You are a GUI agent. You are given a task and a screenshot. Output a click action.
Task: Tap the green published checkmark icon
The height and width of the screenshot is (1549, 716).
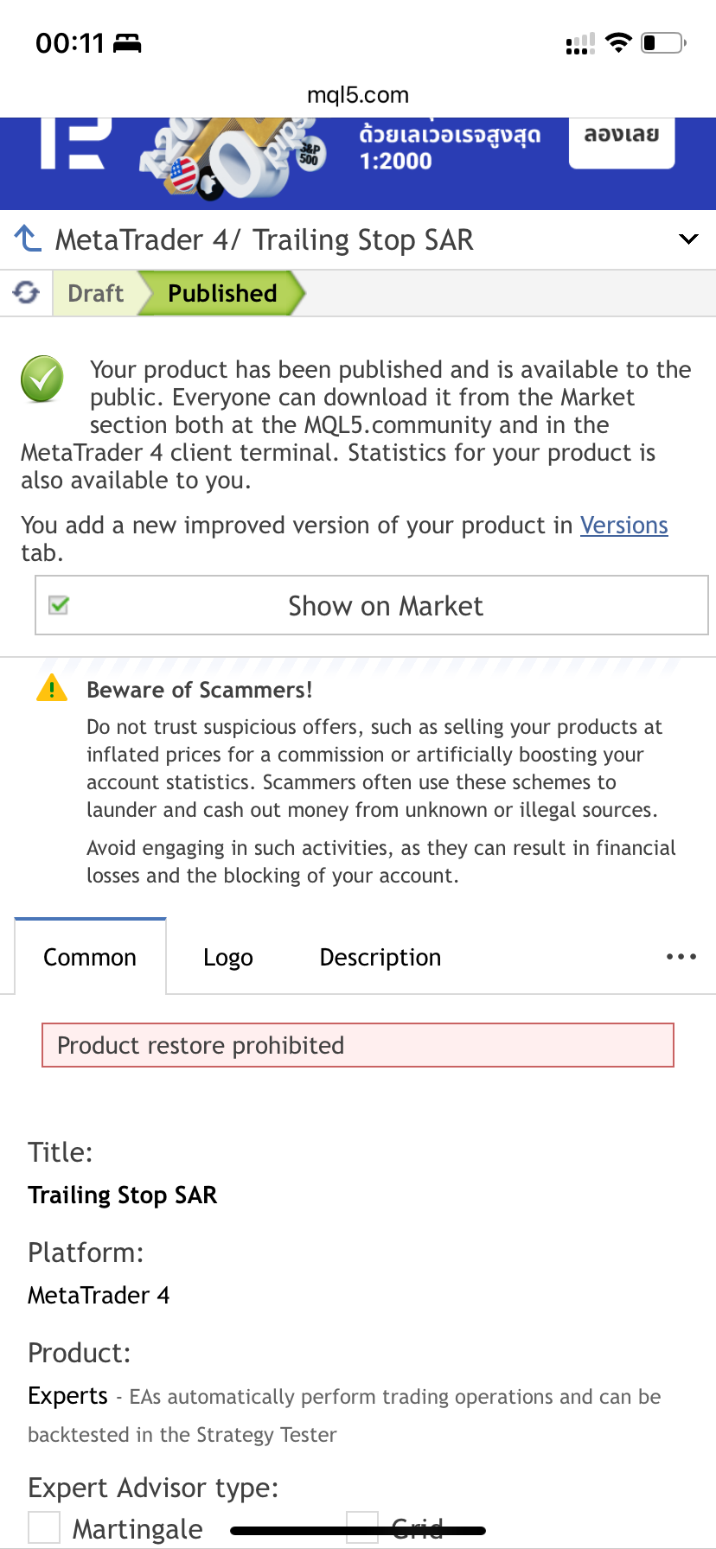click(x=42, y=379)
